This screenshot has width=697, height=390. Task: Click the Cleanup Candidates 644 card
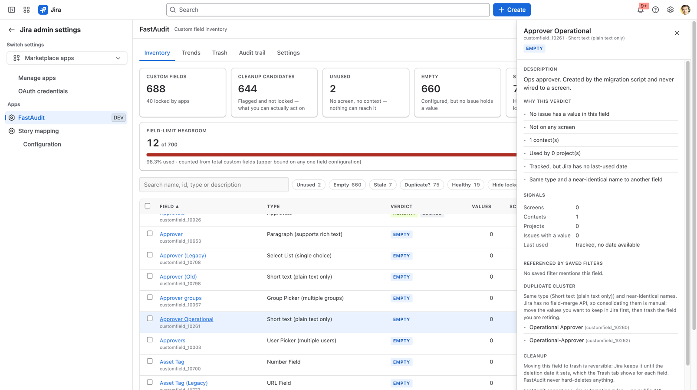click(x=274, y=92)
